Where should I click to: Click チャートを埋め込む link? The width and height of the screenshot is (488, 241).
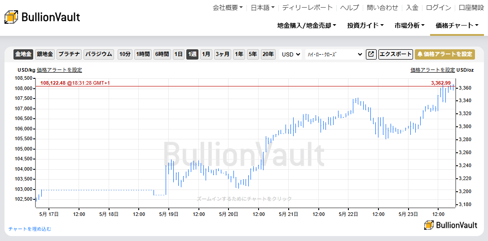coord(30,229)
